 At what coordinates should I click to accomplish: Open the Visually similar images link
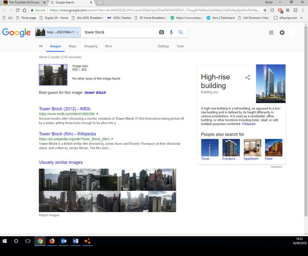coord(61,162)
